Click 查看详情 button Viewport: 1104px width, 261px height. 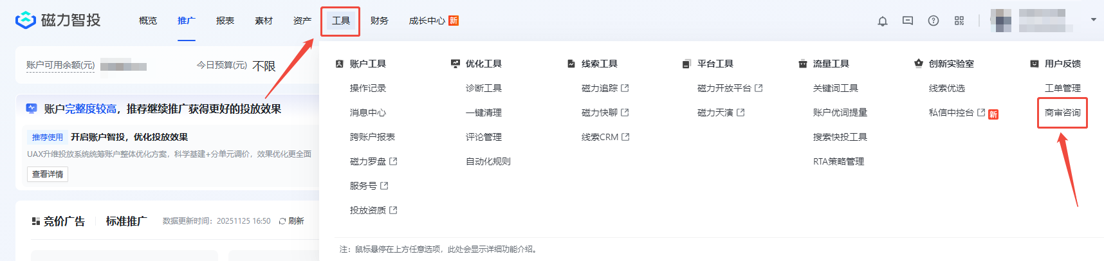pos(48,174)
